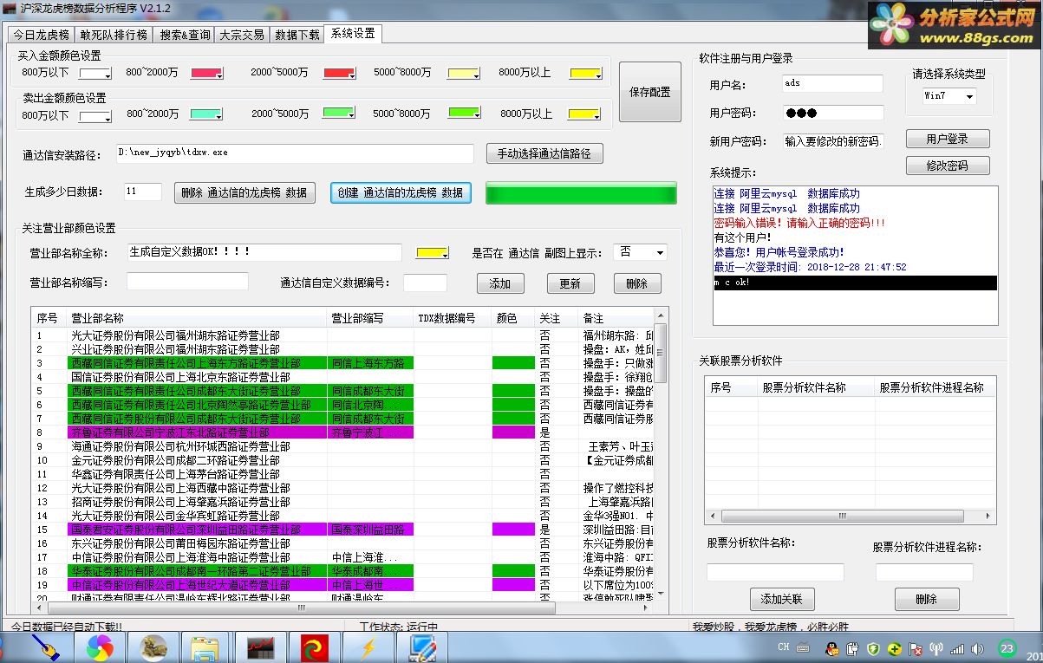The width and height of the screenshot is (1043, 663).
Task: Open the gold nugget taskbar app
Action: (x=153, y=647)
